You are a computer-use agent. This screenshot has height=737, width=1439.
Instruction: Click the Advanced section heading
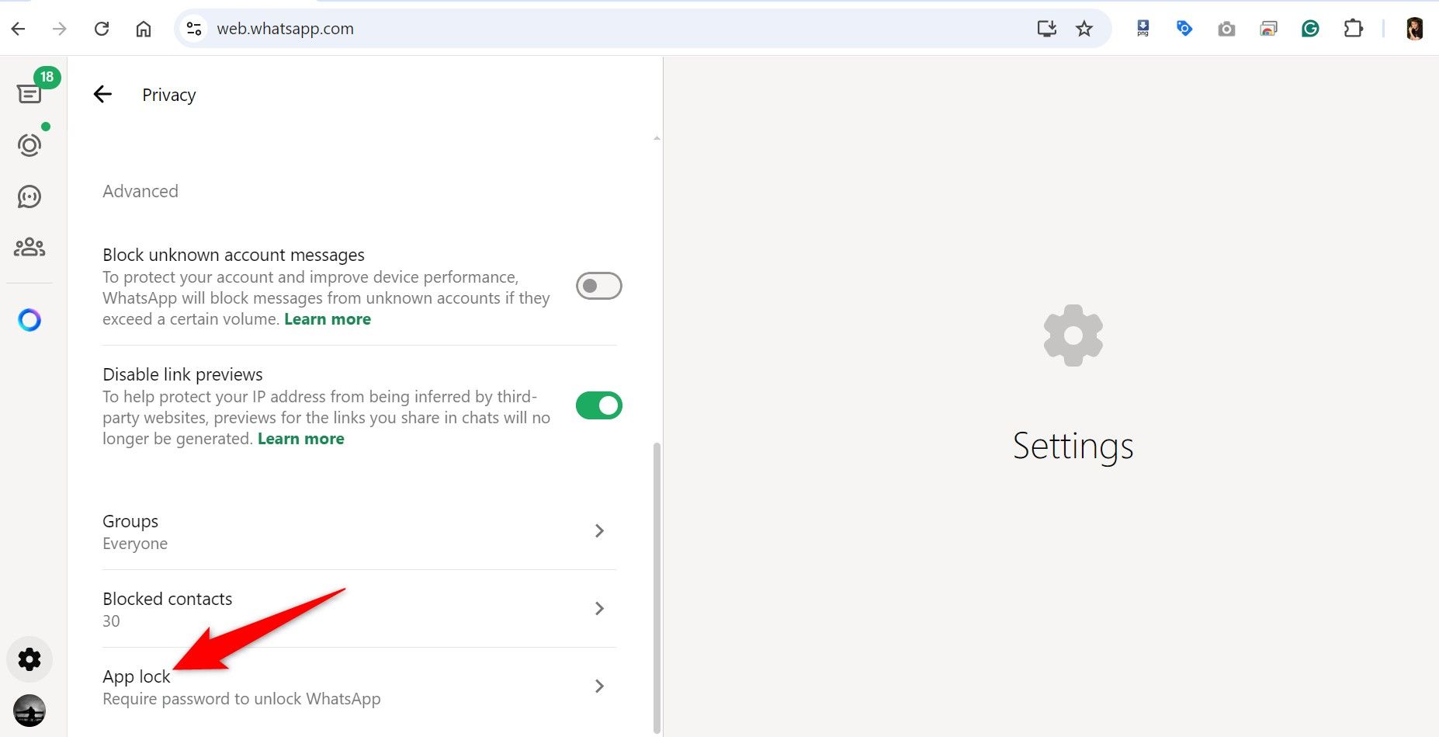pyautogui.click(x=140, y=191)
